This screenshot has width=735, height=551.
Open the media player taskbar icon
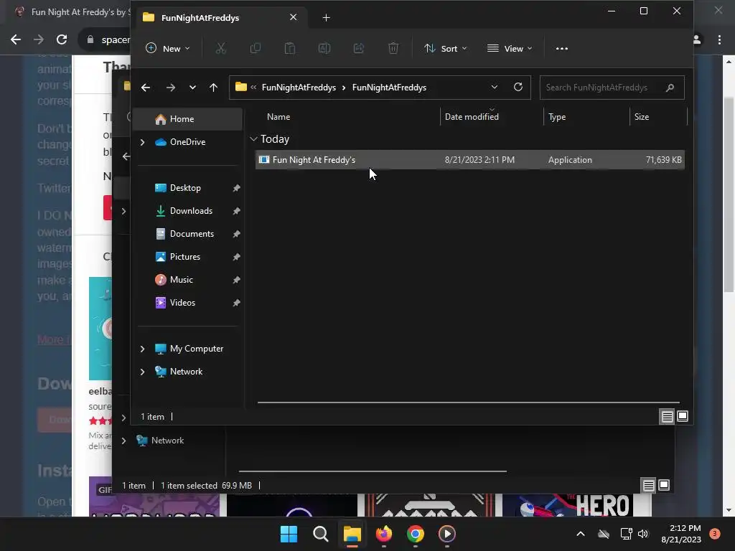click(446, 534)
